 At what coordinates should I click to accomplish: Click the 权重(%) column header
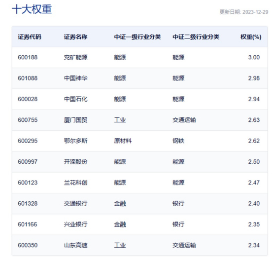(251, 37)
